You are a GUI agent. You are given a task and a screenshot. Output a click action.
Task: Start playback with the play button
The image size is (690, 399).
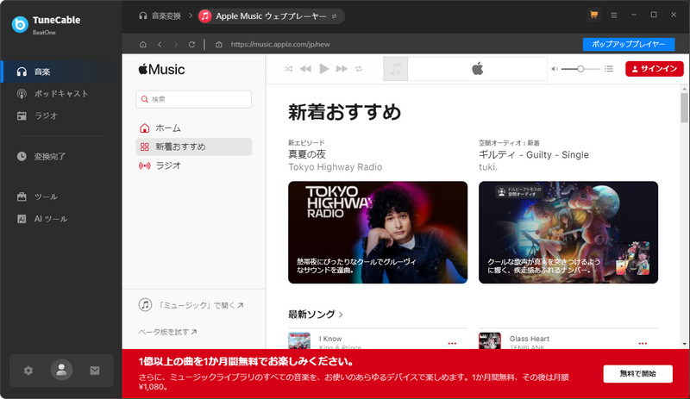click(324, 69)
